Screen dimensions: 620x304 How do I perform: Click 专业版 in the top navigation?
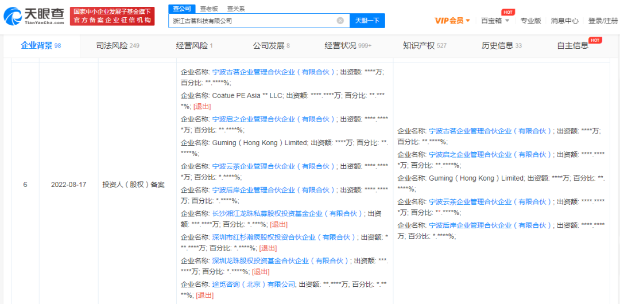coord(530,21)
